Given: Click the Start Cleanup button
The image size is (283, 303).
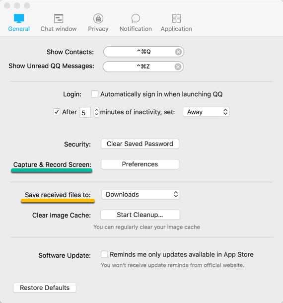Looking at the screenshot, I should coord(140,215).
